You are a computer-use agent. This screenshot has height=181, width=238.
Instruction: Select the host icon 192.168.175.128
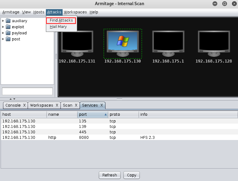[214, 44]
